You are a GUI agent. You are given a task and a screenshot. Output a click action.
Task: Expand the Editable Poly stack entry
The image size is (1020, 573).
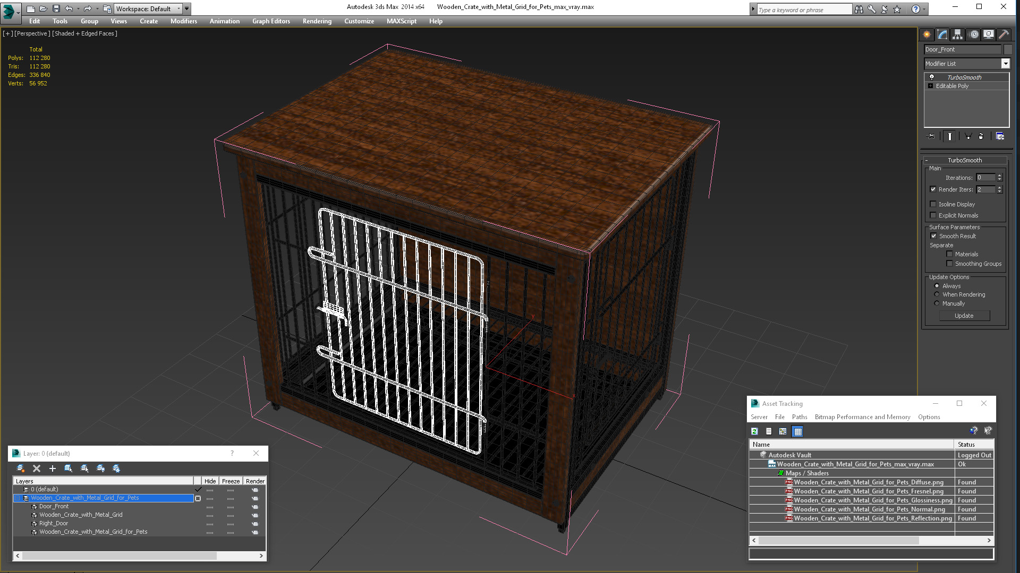click(x=930, y=86)
